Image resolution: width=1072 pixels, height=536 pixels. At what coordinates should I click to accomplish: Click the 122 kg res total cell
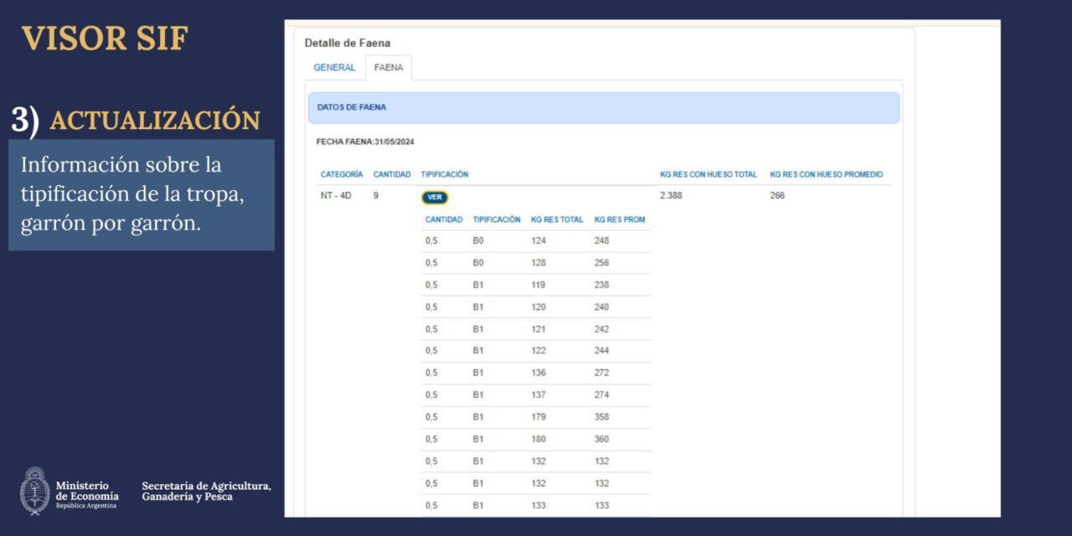click(539, 351)
